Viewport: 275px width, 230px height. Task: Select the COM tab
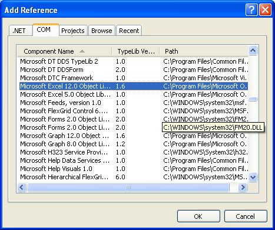coord(46,30)
